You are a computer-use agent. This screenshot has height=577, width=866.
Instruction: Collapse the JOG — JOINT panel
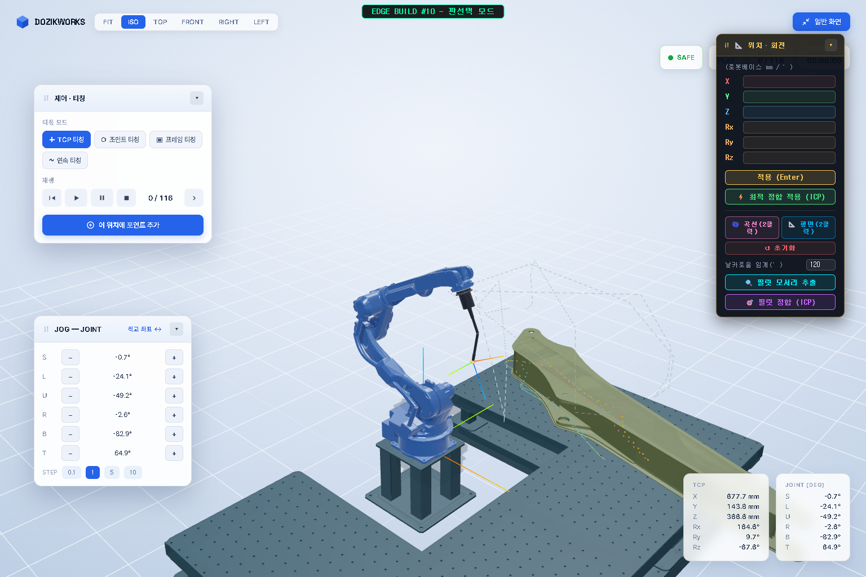176,329
